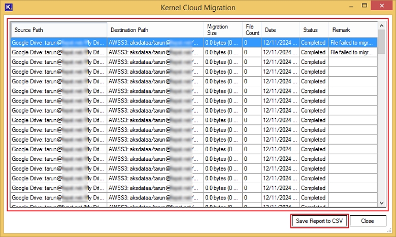Select the highlighted first row's 'File failed to migr...' remark
The width and height of the screenshot is (396, 237).
353,43
